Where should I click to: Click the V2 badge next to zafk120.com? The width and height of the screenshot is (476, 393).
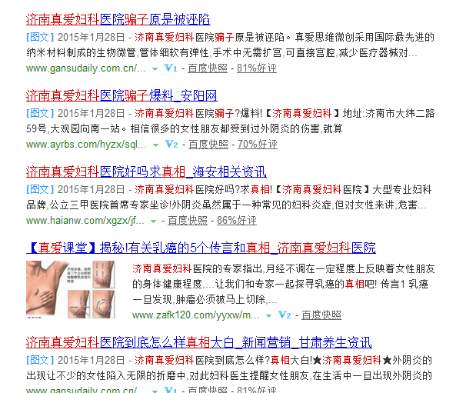click(285, 315)
